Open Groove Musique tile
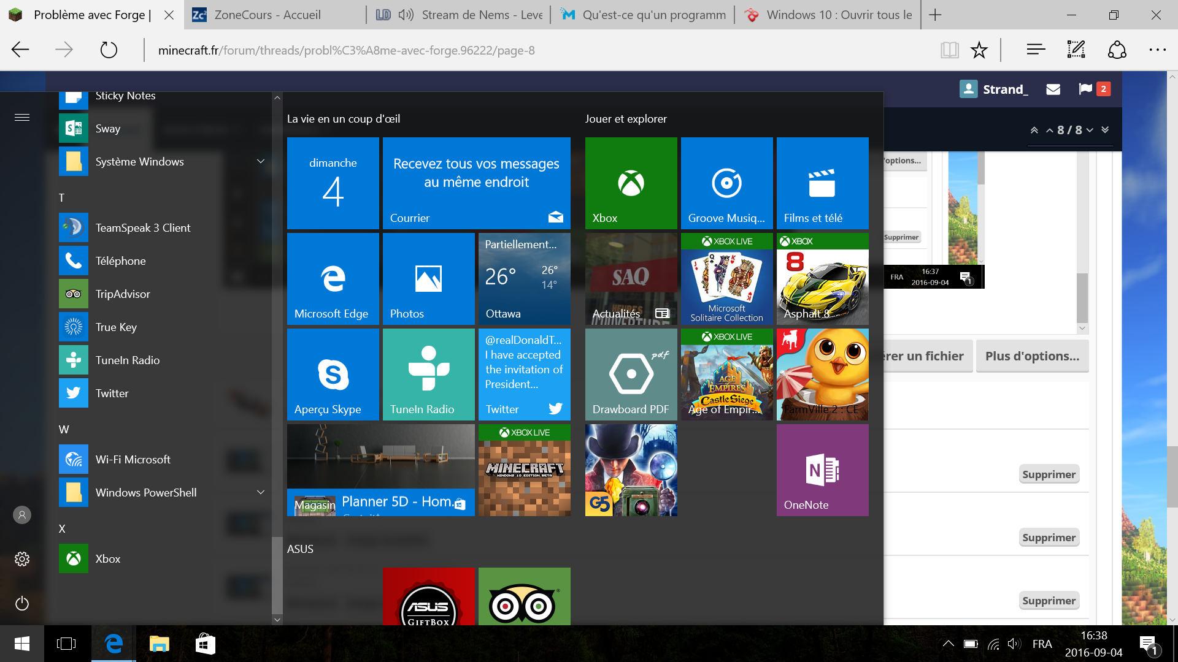Viewport: 1178px width, 662px height. (727, 183)
